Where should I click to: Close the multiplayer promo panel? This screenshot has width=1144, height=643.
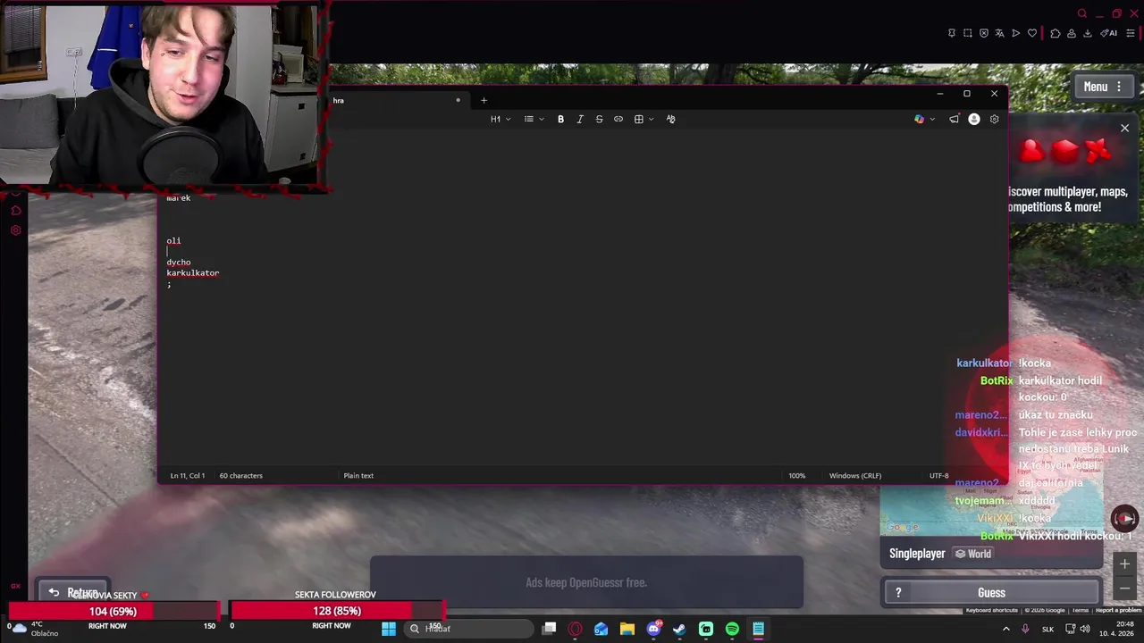1125,129
